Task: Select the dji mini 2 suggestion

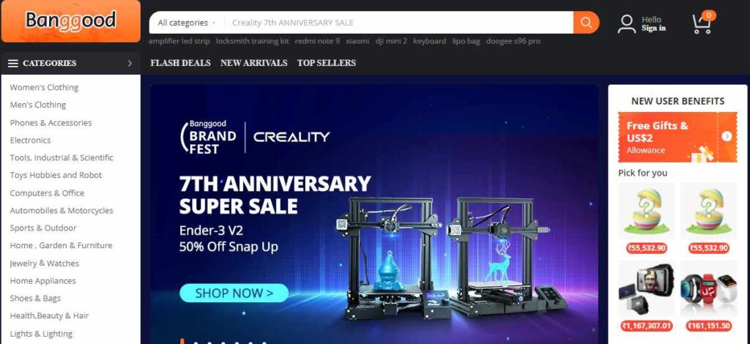Action: click(x=391, y=41)
